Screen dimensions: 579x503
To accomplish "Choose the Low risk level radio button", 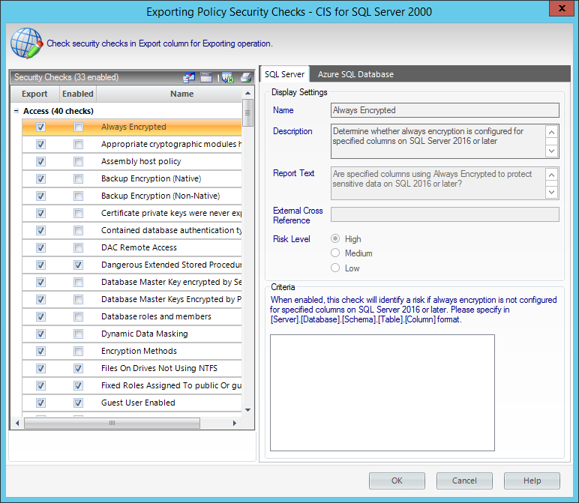I will 336,268.
